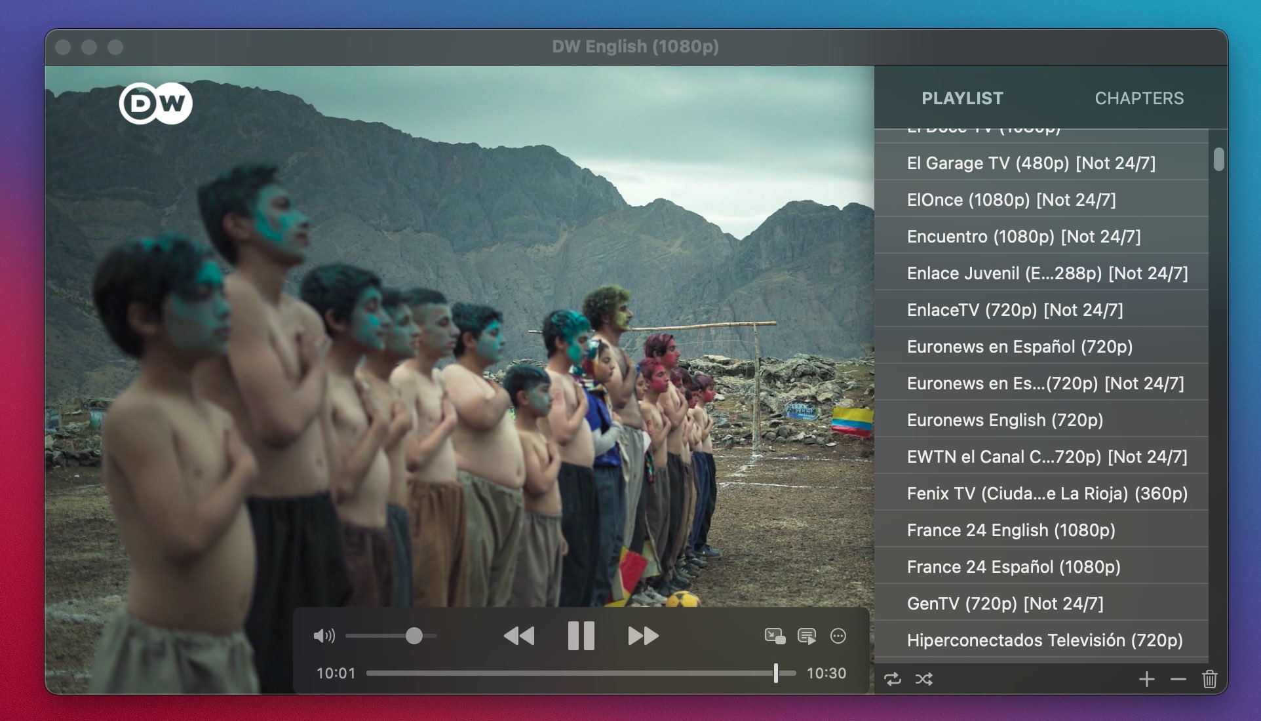Open the more options ellipsis icon
This screenshot has width=1261, height=721.
[x=838, y=636]
